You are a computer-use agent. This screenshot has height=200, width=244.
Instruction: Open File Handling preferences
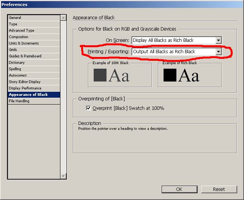pyautogui.click(x=34, y=101)
